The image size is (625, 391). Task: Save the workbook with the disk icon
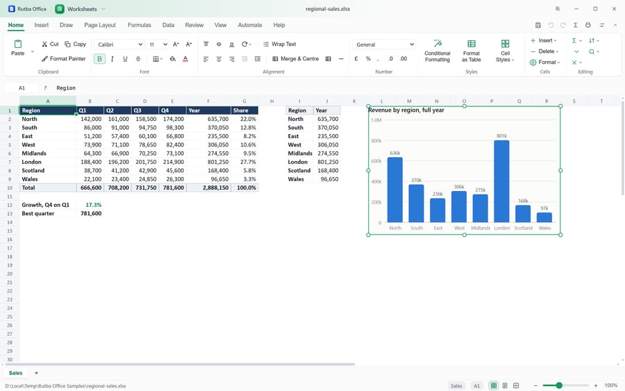pos(538,25)
